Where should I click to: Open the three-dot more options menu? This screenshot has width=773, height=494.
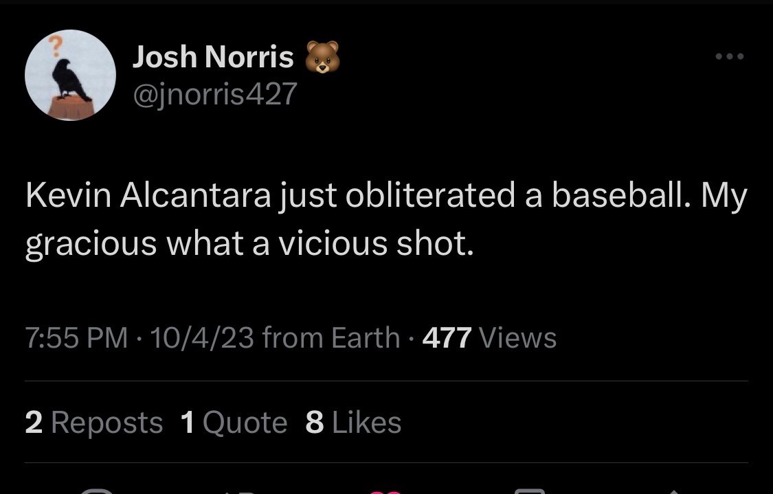click(x=729, y=57)
